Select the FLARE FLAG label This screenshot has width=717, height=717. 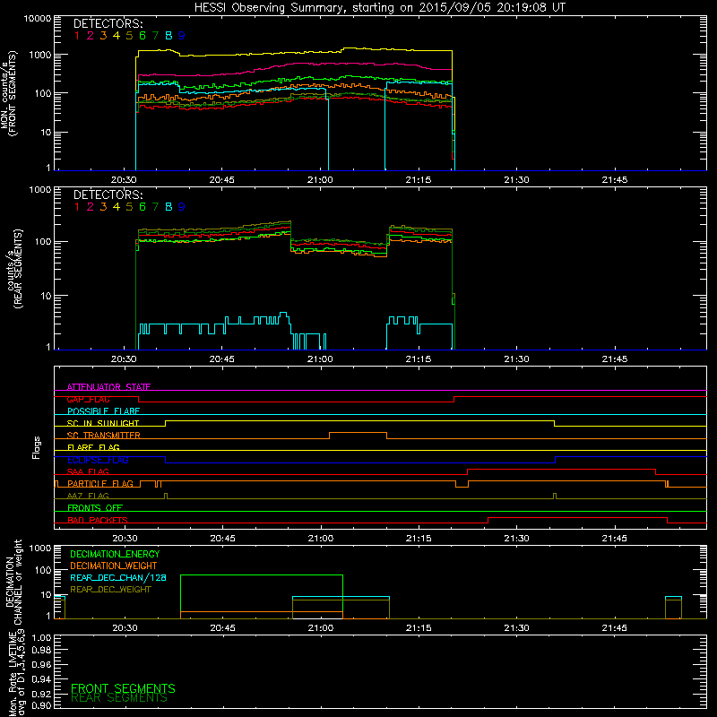pyautogui.click(x=93, y=447)
